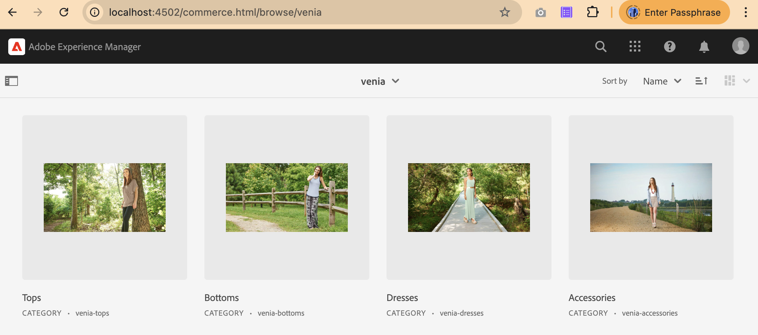Bookmark this page with the star icon
The height and width of the screenshot is (335, 758).
pos(504,13)
